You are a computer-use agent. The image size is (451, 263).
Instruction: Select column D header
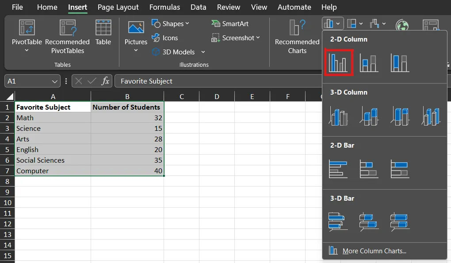click(217, 96)
